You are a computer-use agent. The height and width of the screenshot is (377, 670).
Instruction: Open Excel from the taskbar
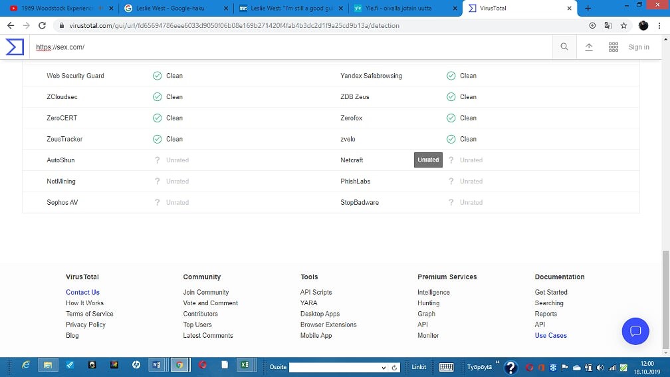point(245,365)
